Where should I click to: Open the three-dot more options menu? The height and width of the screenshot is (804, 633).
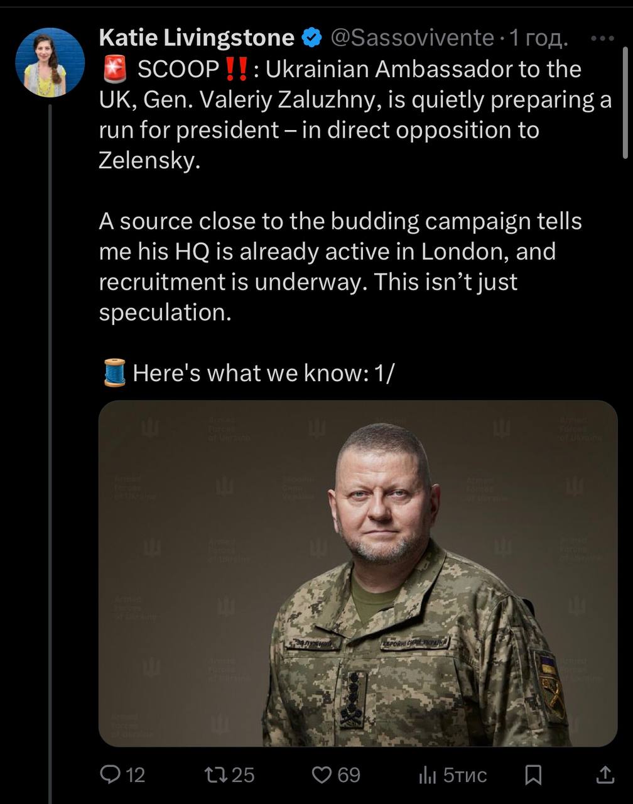603,38
